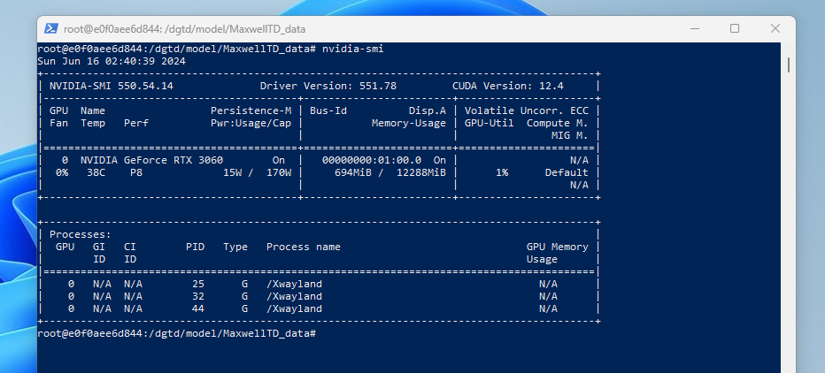
Task: Click the 'nvidia-smi' command text
Action: pos(353,49)
